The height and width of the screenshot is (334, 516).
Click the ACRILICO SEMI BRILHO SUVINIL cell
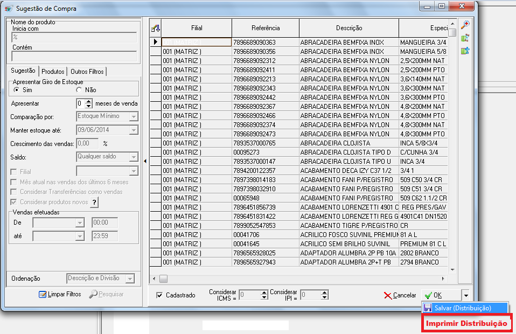coord(348,244)
